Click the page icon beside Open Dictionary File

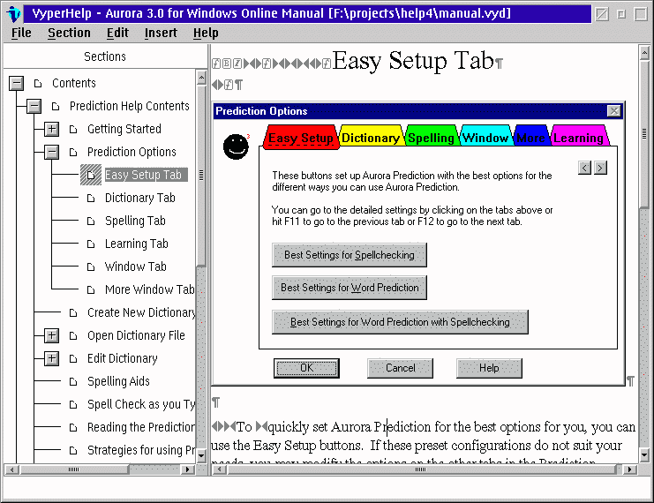(x=73, y=335)
